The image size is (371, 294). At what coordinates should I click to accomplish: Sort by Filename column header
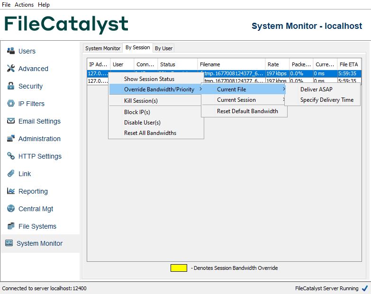pyautogui.click(x=231, y=64)
